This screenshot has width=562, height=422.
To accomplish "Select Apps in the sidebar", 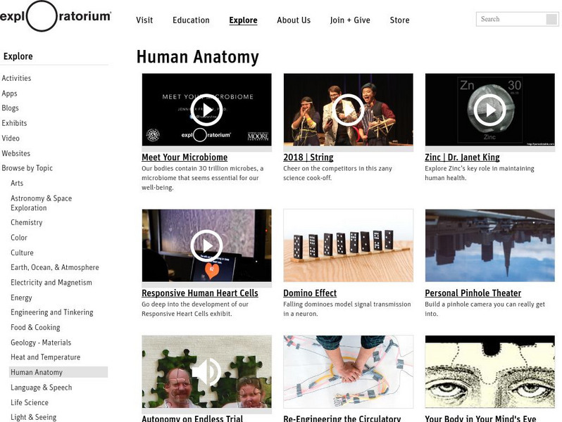I will pos(9,94).
